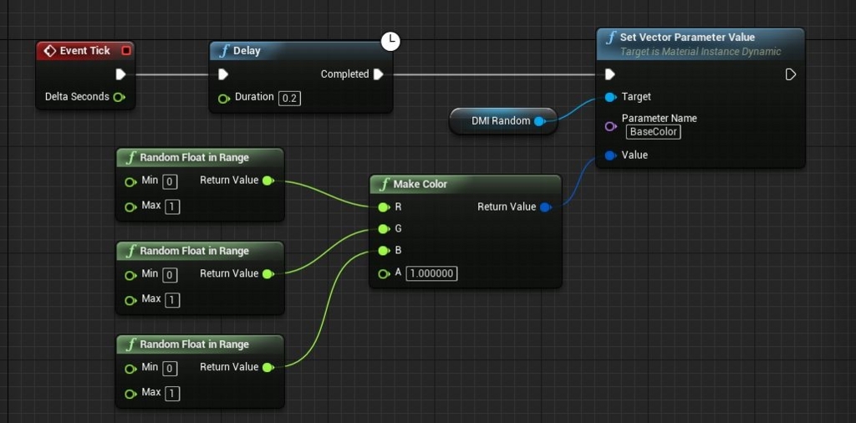Click the latent clock icon on Delay node
Viewport: 856px width, 423px height.
390,42
